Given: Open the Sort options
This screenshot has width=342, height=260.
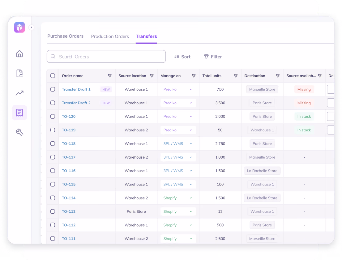Looking at the screenshot, I should click(x=182, y=57).
